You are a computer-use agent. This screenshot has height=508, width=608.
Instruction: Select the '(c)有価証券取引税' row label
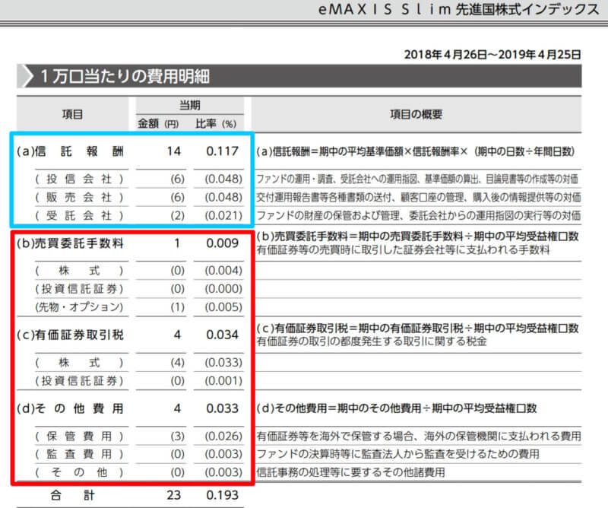70,335
